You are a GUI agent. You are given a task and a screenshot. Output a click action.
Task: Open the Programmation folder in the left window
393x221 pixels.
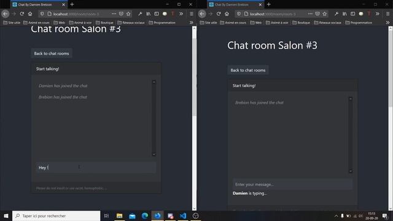click(x=162, y=23)
